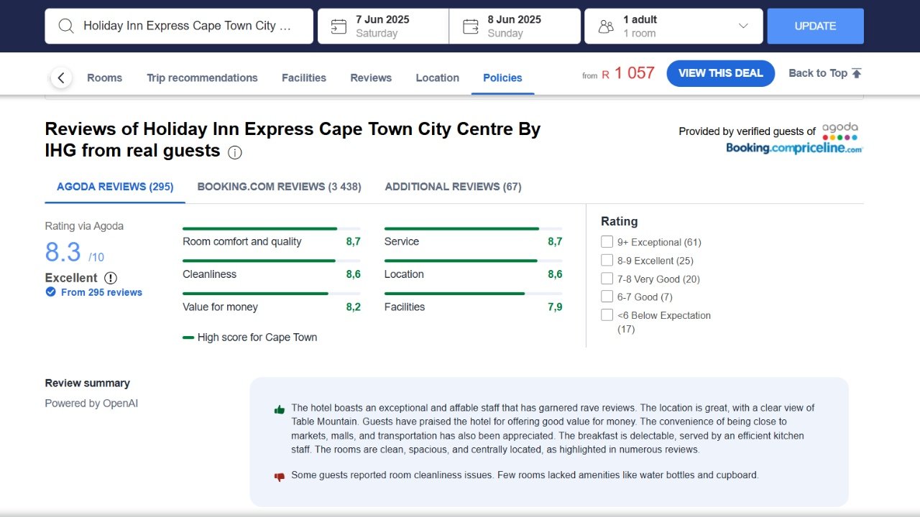Image resolution: width=920 pixels, height=517 pixels.
Task: Click the exclamation icon next to Excellent
Action: click(110, 278)
